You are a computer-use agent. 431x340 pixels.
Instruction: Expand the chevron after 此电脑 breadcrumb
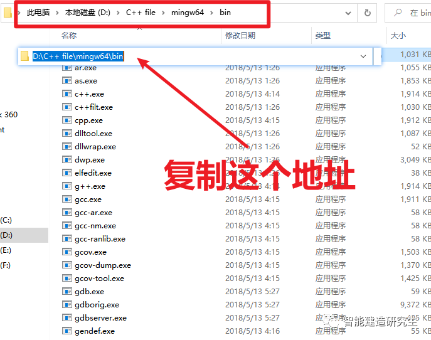57,13
